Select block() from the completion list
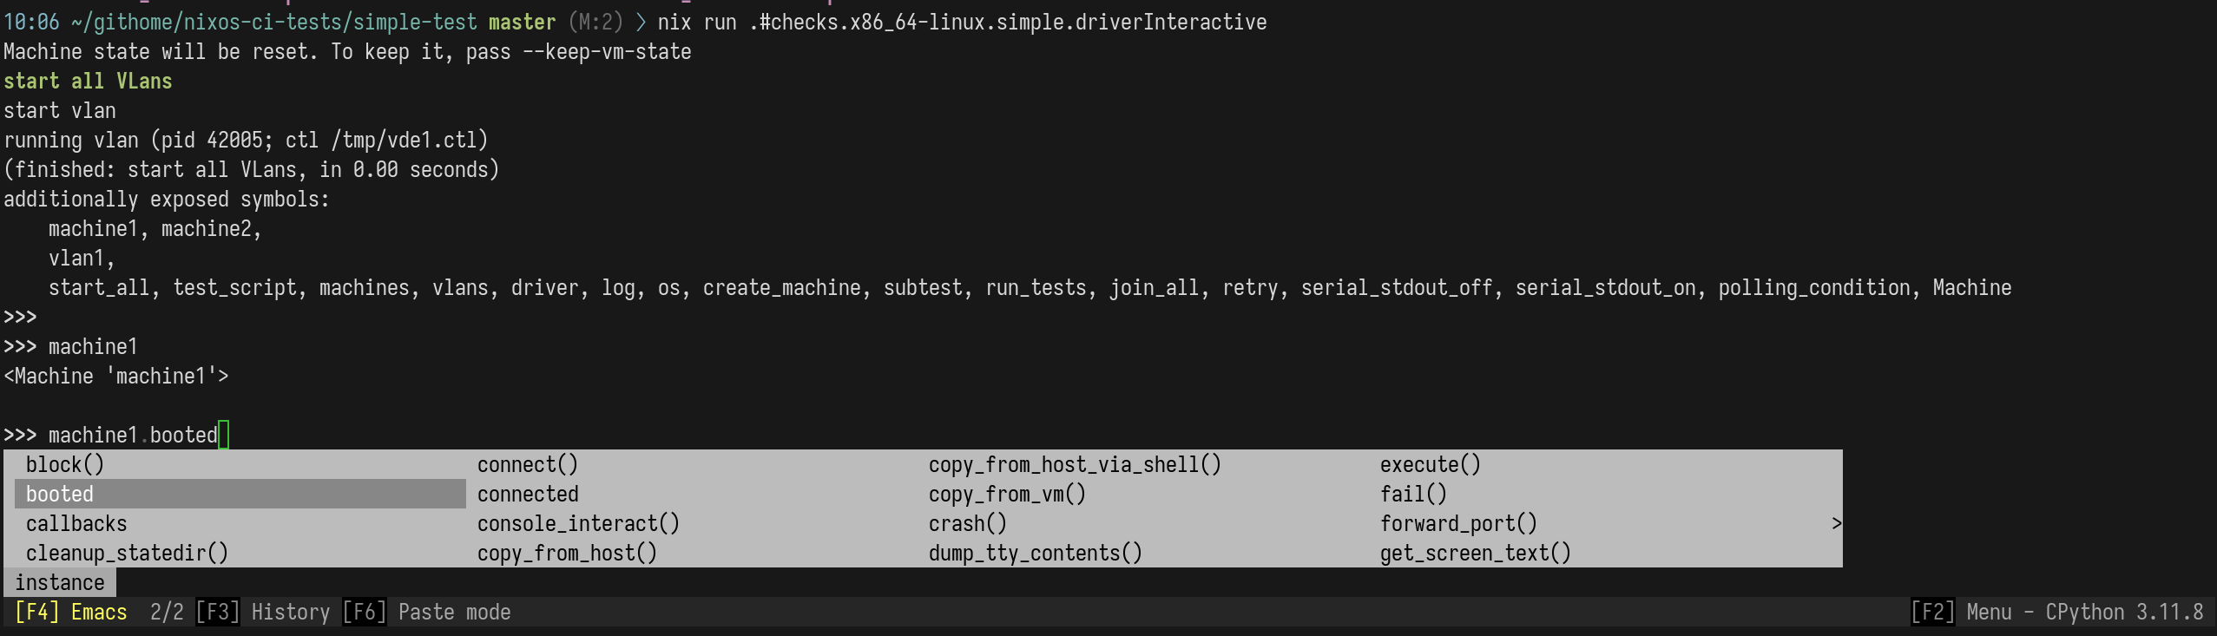Screen dimensions: 2217x636 pos(64,464)
